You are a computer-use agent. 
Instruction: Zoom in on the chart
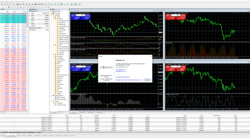(55, 4)
